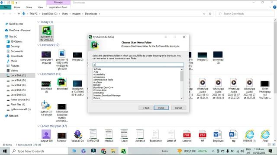Viewport: 277px width, 155px height.
Task: Open the quick access toolbar customize dropdown
Action: click(x=16, y=3)
